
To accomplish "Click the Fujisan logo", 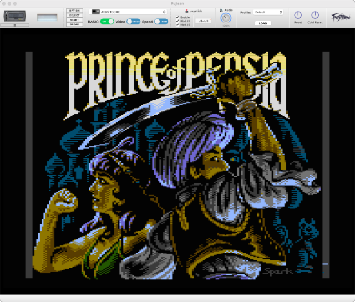I will pos(341,17).
